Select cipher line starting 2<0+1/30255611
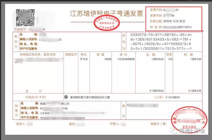The height and width of the screenshot is (140, 212). (x=161, y=48)
